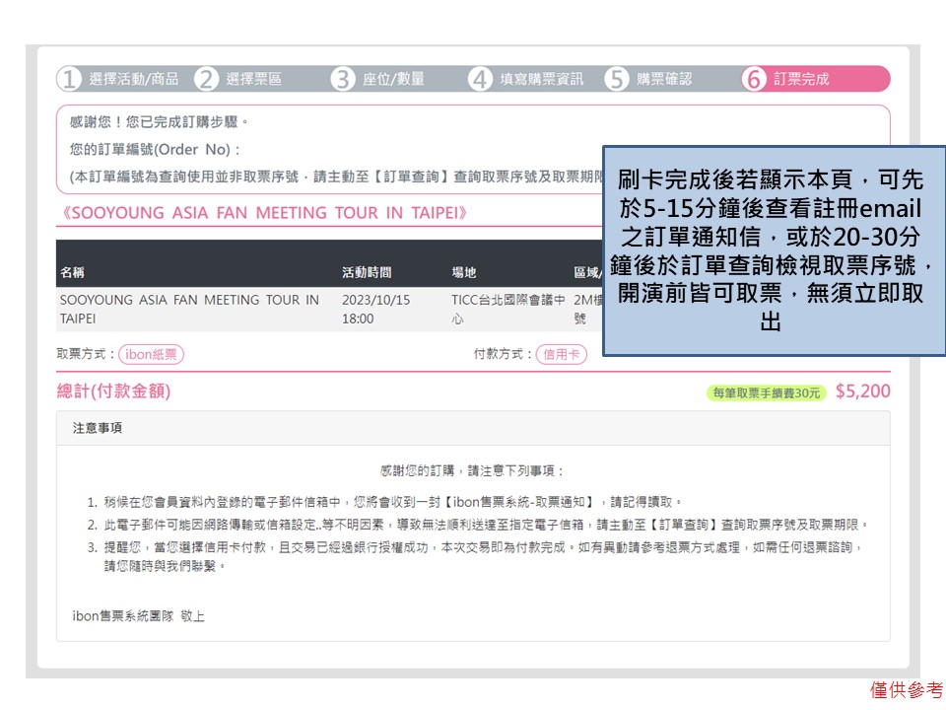Click the 活動時間 column header

coord(367,272)
